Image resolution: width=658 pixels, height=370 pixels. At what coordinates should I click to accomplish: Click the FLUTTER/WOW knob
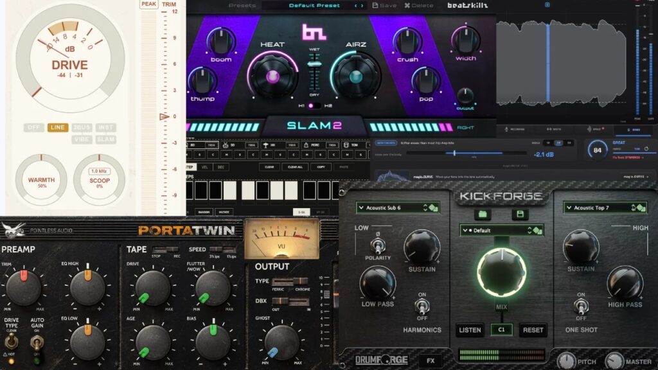213,287
